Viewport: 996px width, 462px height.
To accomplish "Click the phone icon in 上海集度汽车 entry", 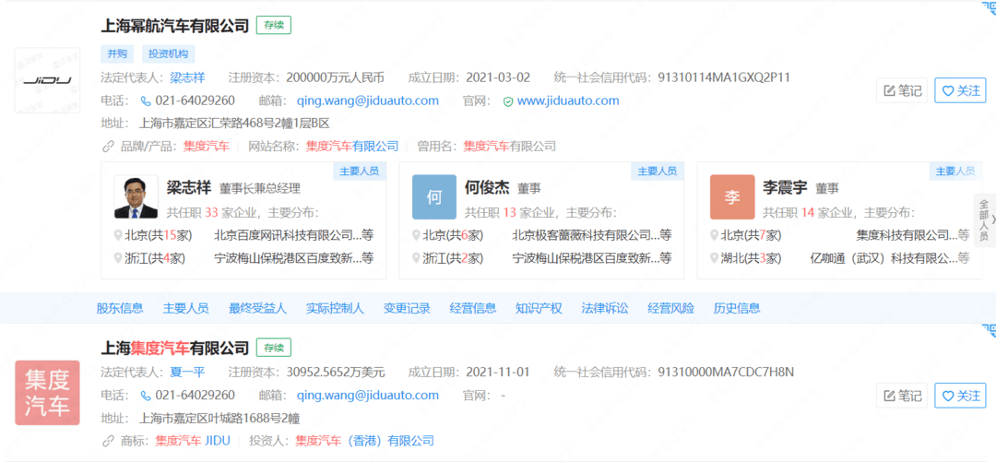I will [x=146, y=396].
